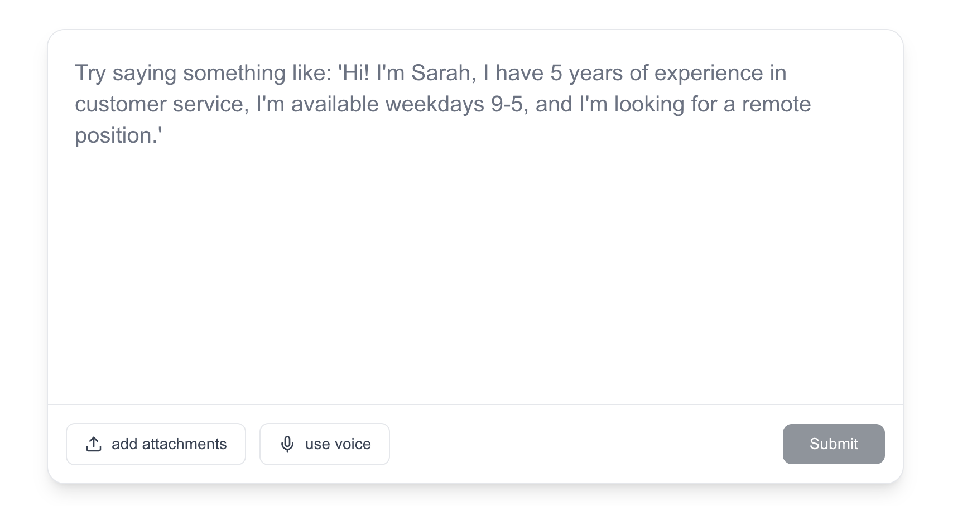
Task: Attach a file using add attachments button
Action: (156, 444)
